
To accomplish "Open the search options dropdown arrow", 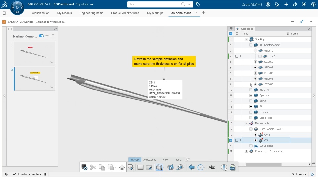I will pos(189,4).
